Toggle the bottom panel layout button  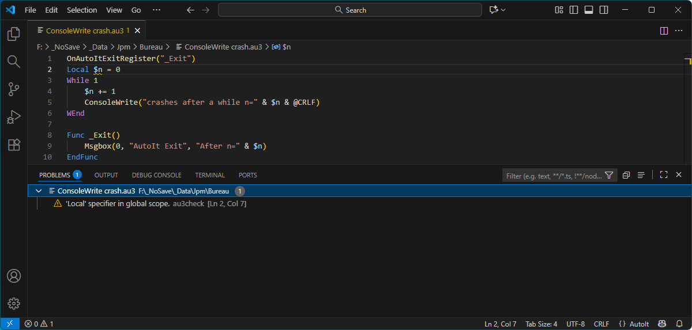click(589, 10)
